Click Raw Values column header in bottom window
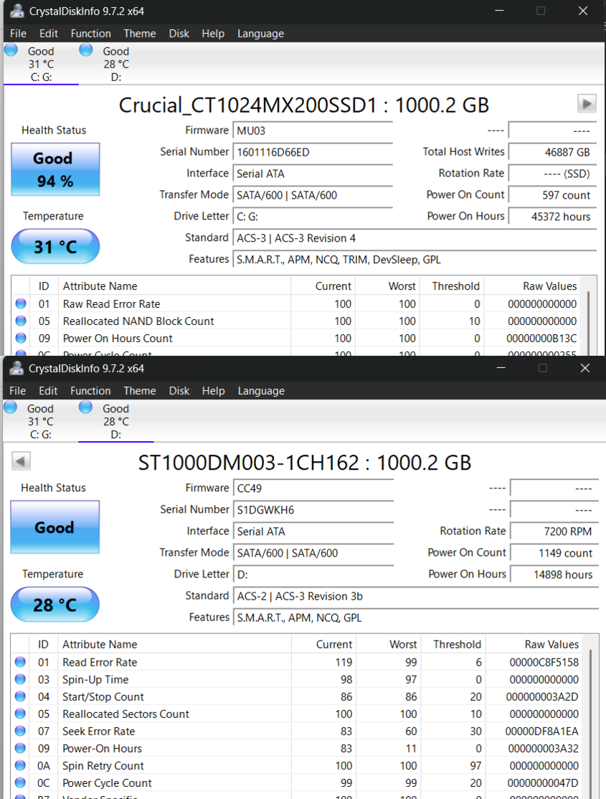Image resolution: width=606 pixels, height=799 pixels. 534,644
